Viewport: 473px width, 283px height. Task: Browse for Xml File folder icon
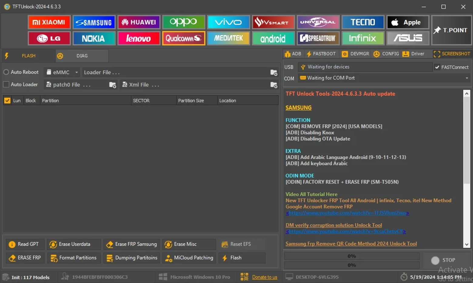(x=274, y=85)
